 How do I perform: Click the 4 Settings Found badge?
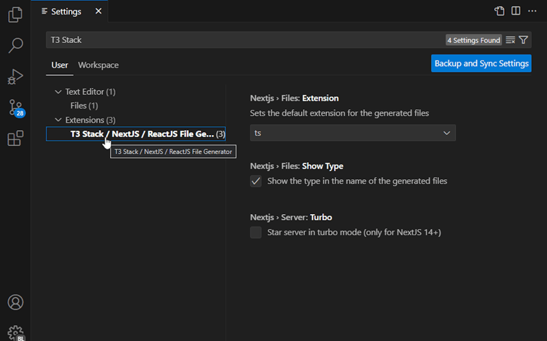coord(473,40)
